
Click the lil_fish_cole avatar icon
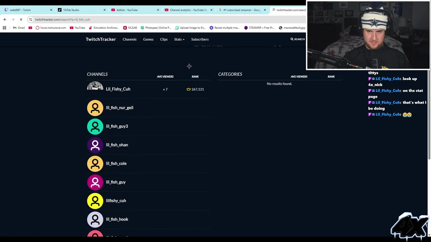[x=95, y=164]
